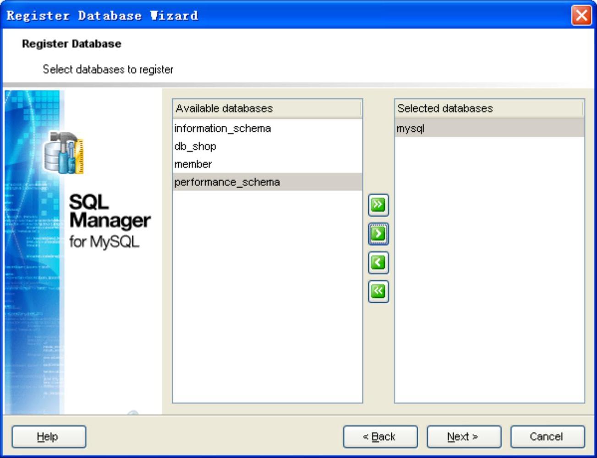Select performance_schema database entry

pyautogui.click(x=268, y=182)
